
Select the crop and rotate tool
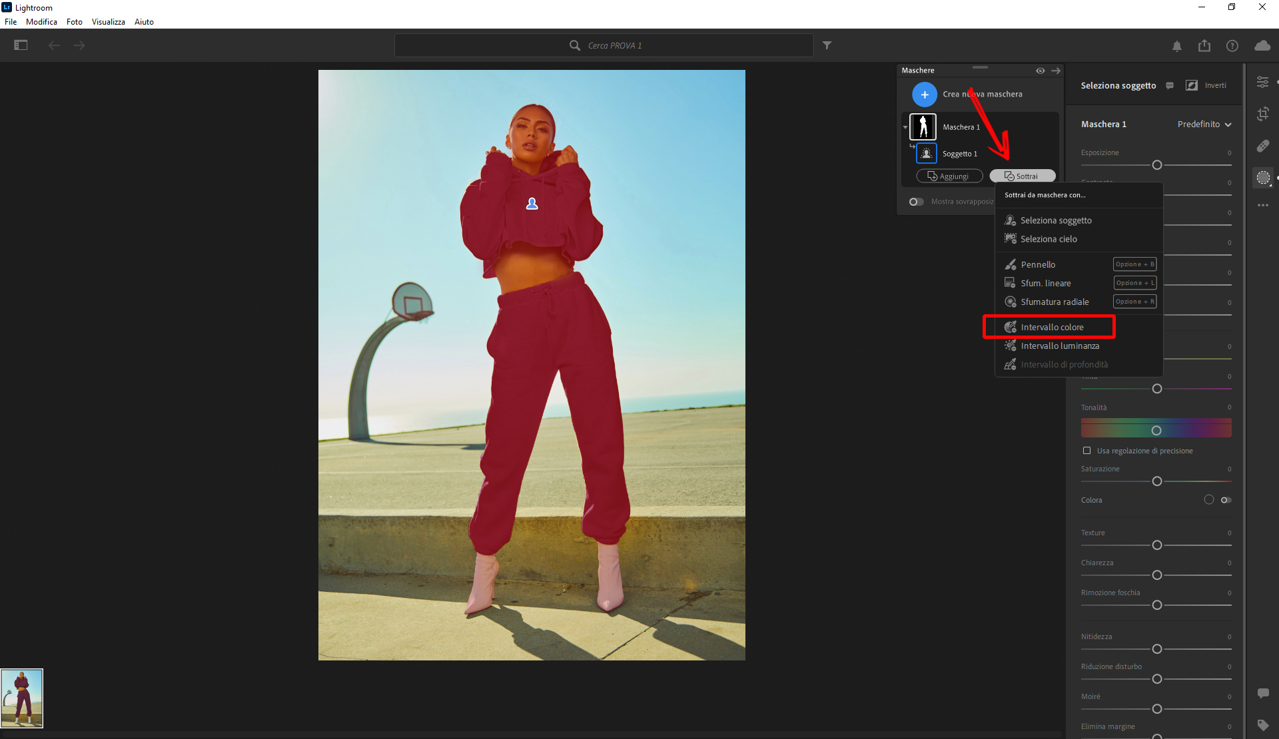[1262, 114]
